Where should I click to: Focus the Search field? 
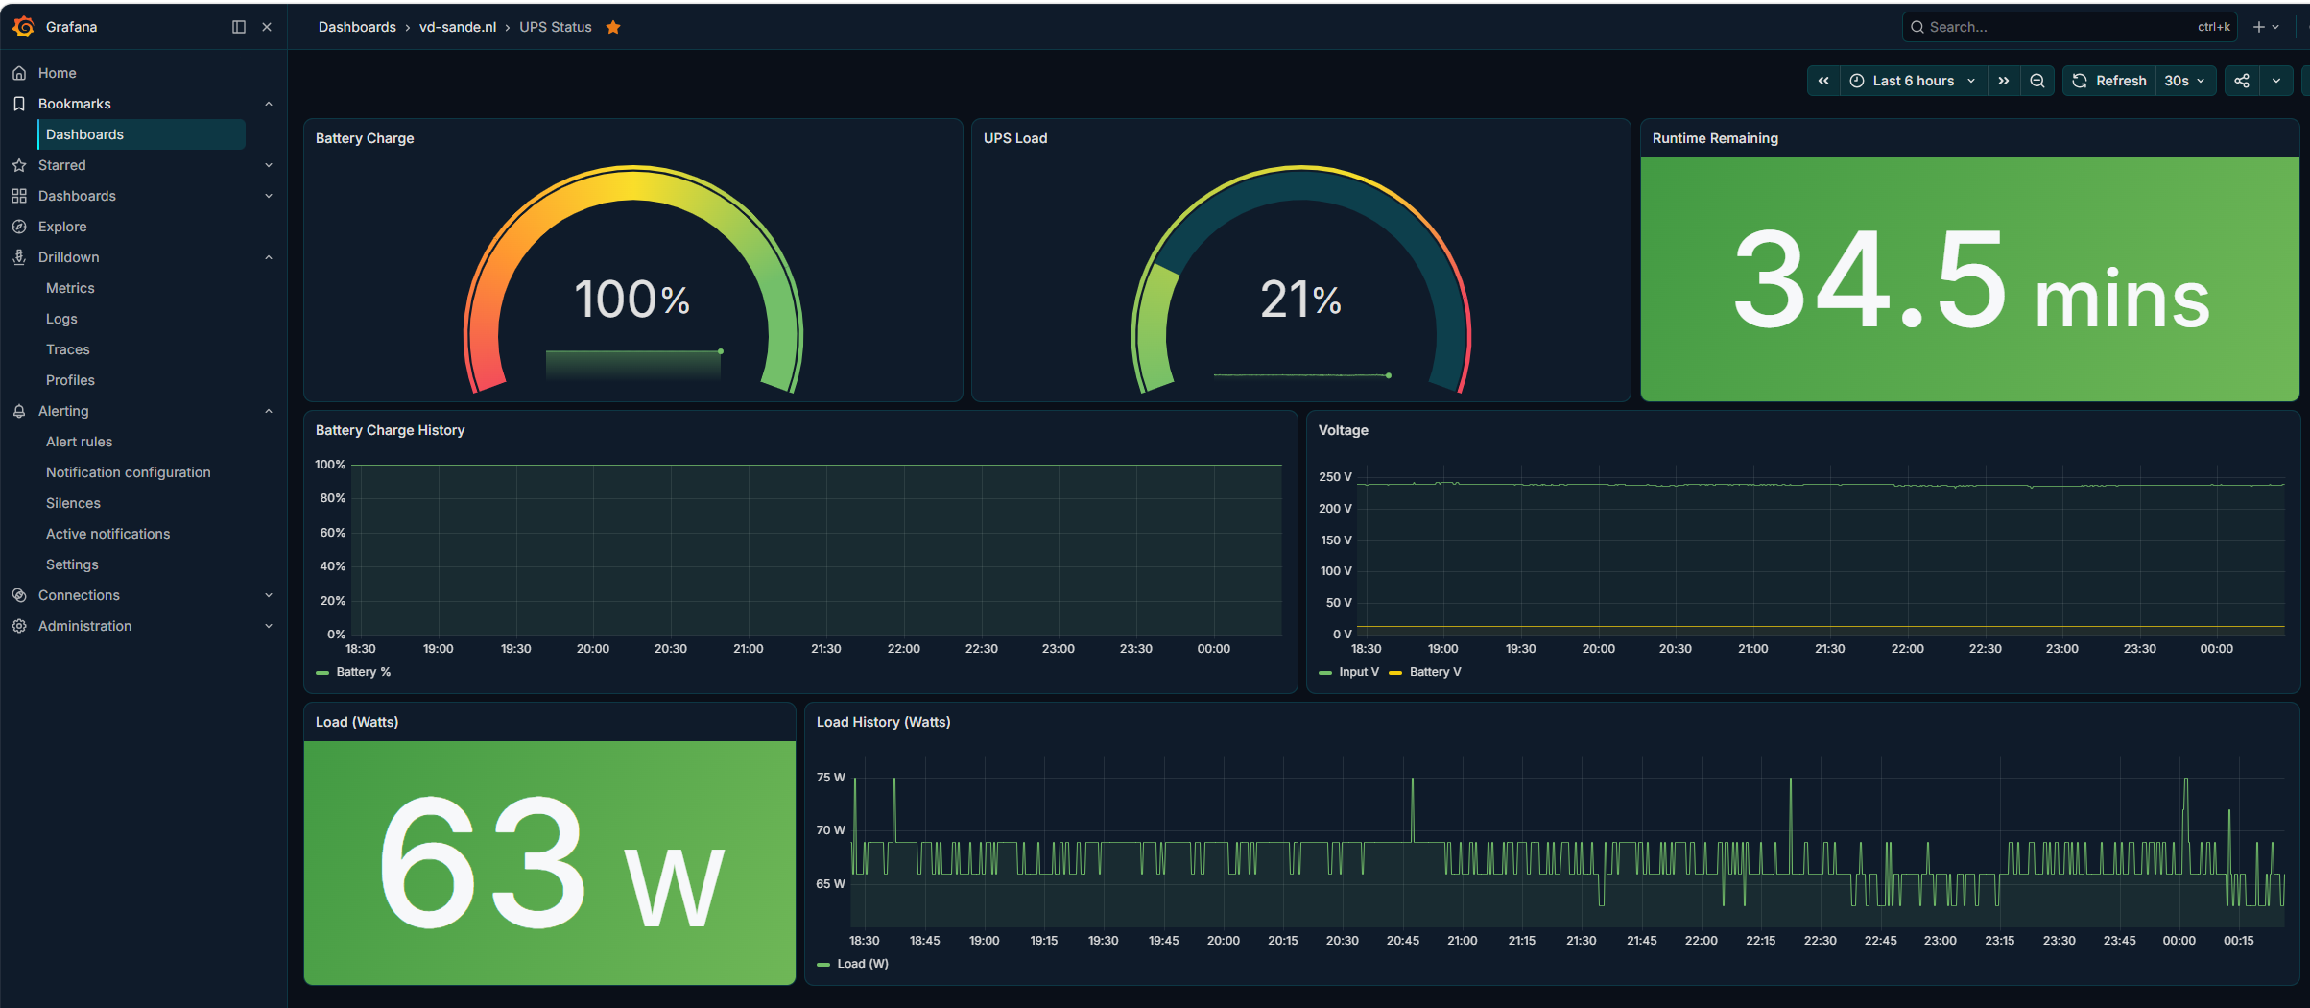(2069, 27)
